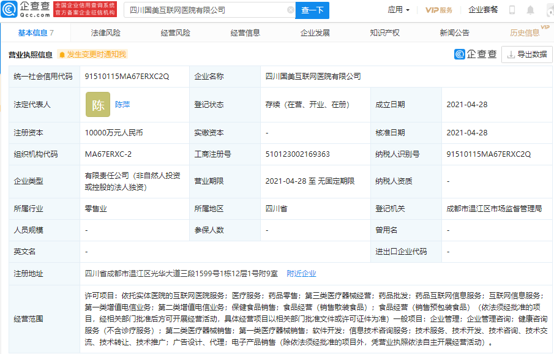Viewport: 554px width, 354px height.
Task: Select company name 四川国美互联网医院有限公司 in table
Action: click(x=313, y=77)
